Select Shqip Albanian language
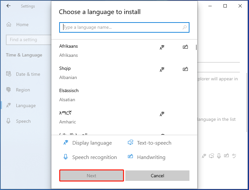The image size is (249, 190). click(124, 73)
